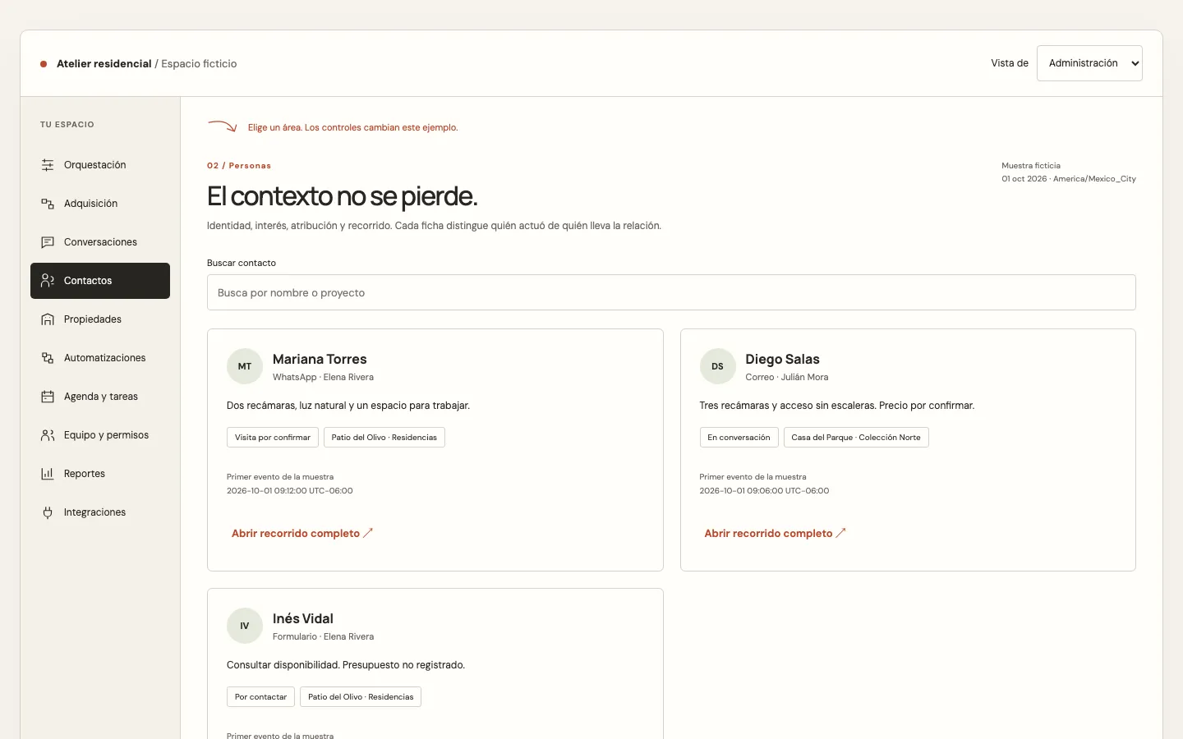This screenshot has height=739, width=1183.
Task: Click the DS avatar for Diego Salas
Action: tap(717, 366)
